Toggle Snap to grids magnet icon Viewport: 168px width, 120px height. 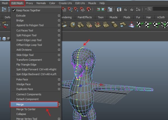point(64,9)
